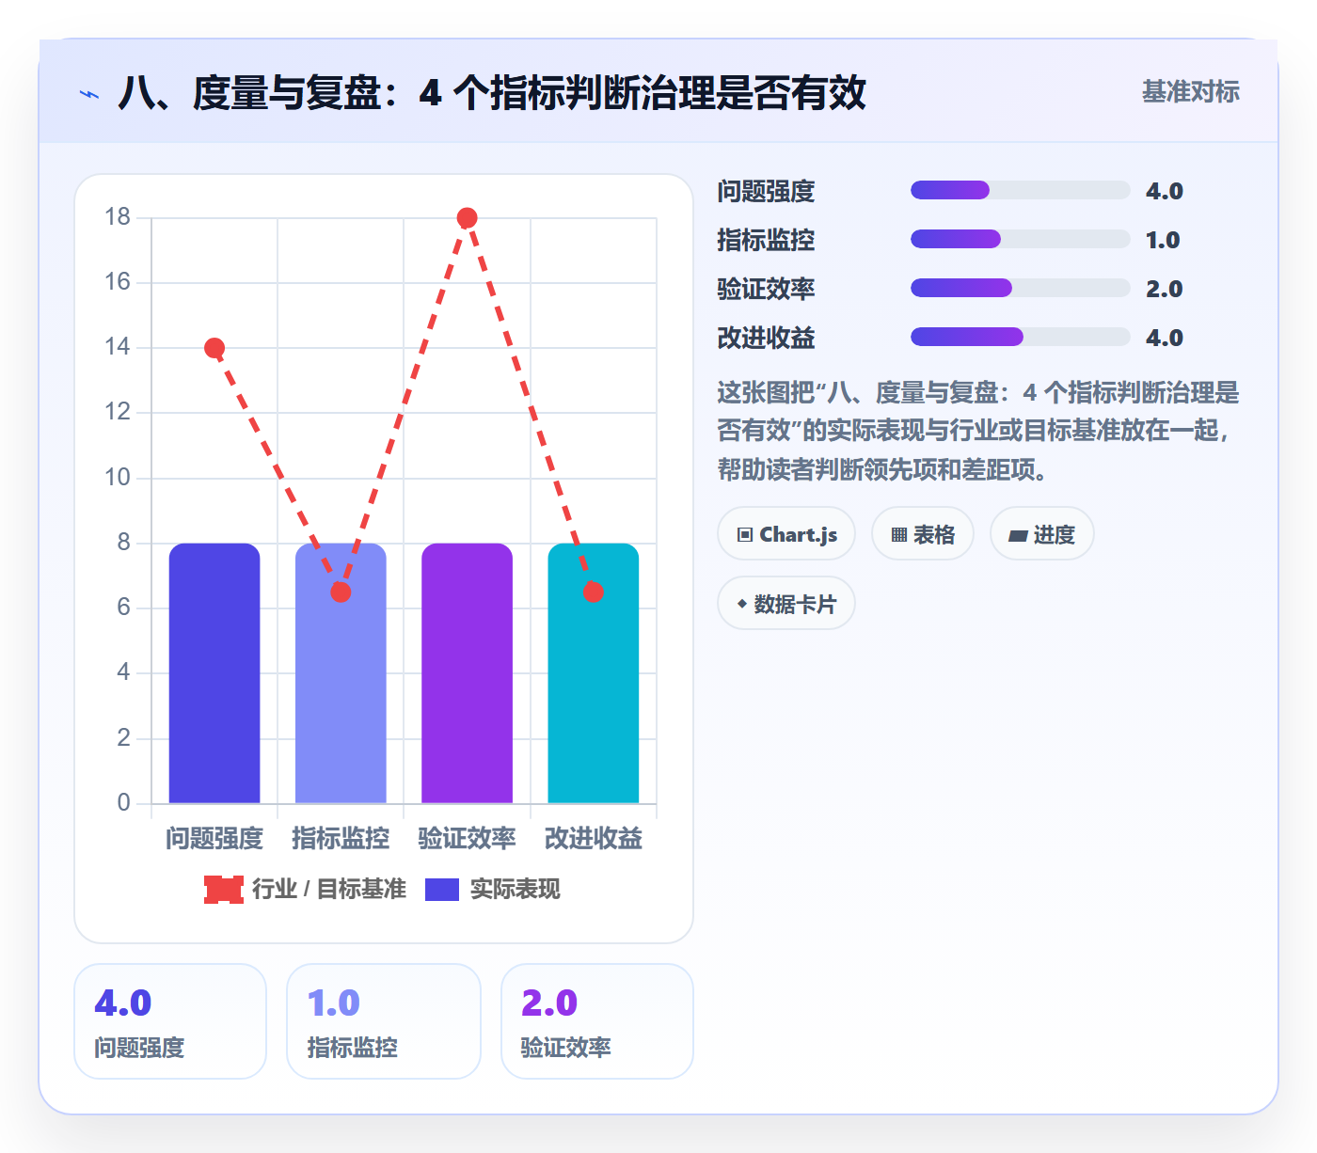This screenshot has width=1317, height=1153.
Task: Click the 指标监控 progress bar
Action: point(1020,239)
